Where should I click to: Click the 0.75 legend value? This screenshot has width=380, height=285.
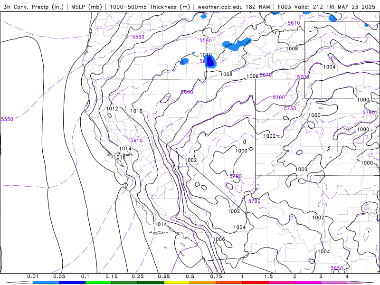[216, 276]
